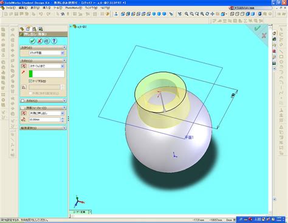Open the PhotoWorks menu
288x223 pixels.
pyautogui.click(x=74, y=8)
